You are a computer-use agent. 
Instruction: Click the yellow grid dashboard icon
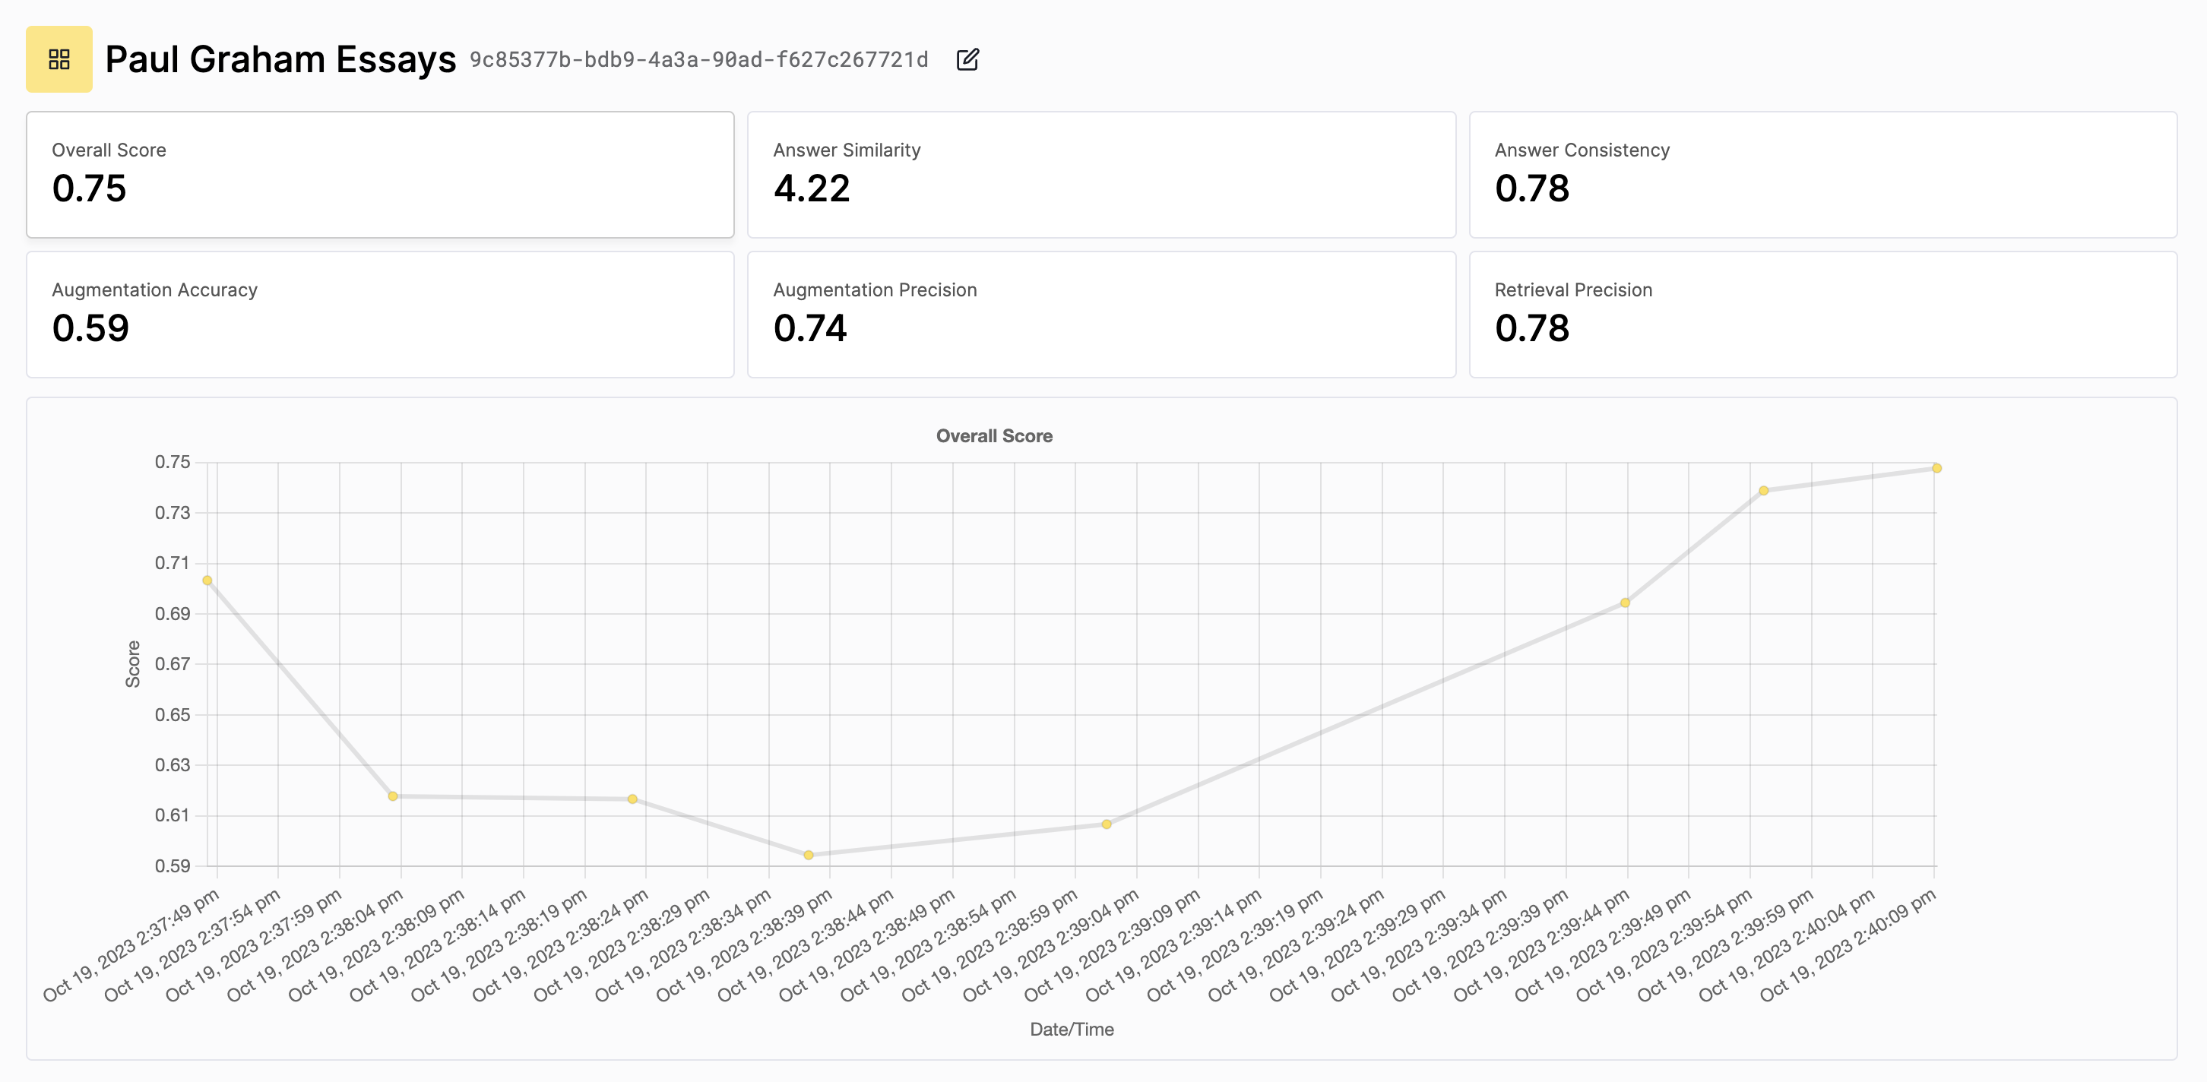pyautogui.click(x=59, y=59)
